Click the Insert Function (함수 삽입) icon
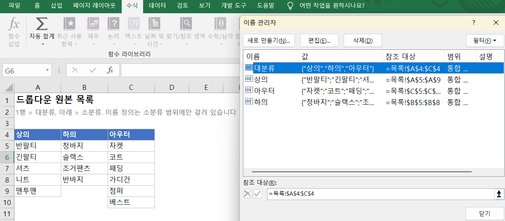This screenshot has height=221, width=505. coord(14,25)
